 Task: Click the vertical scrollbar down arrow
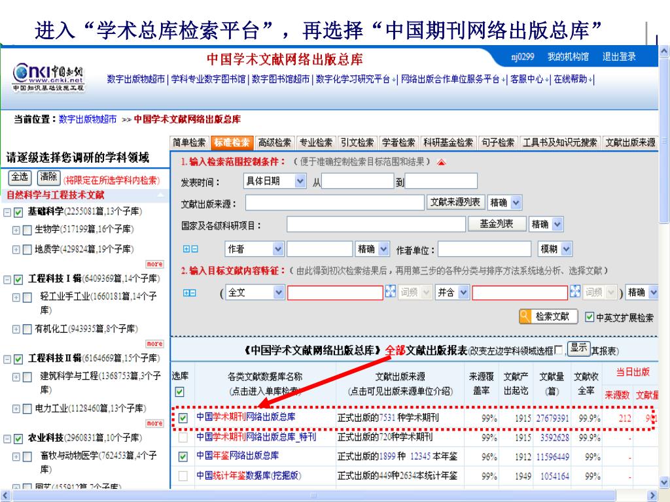pos(664,482)
